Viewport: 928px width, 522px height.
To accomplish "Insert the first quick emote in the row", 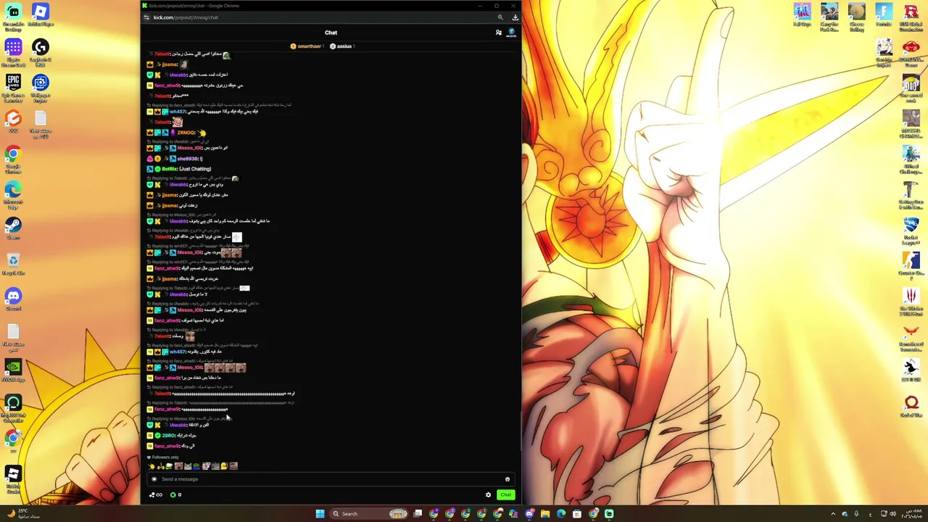I will click(x=152, y=466).
